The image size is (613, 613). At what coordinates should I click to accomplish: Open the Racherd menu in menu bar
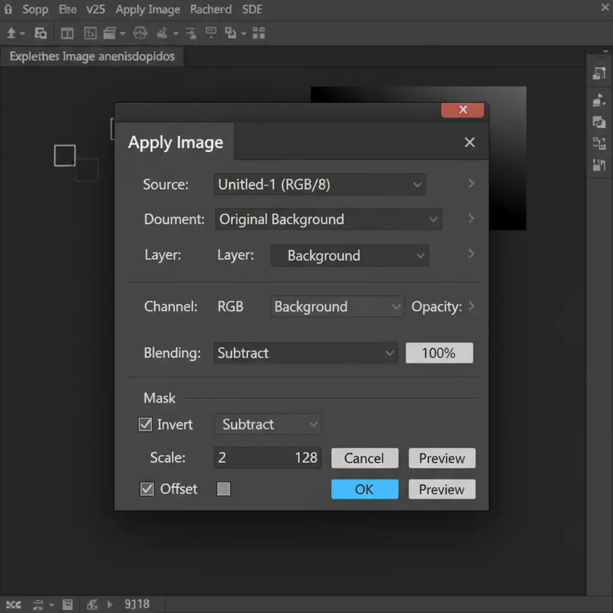click(211, 10)
